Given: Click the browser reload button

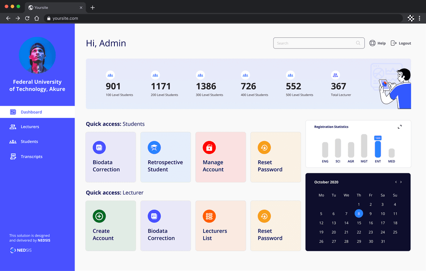Looking at the screenshot, I should point(27,18).
